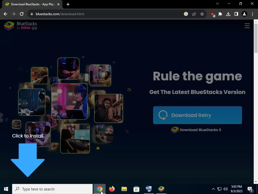Bookmark this tab with the star icon
258x194 pixels.
[202, 14]
